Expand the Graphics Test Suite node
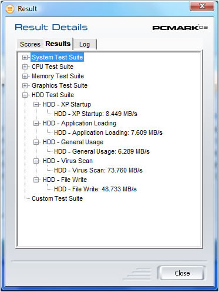219x292 pixels. click(25, 85)
